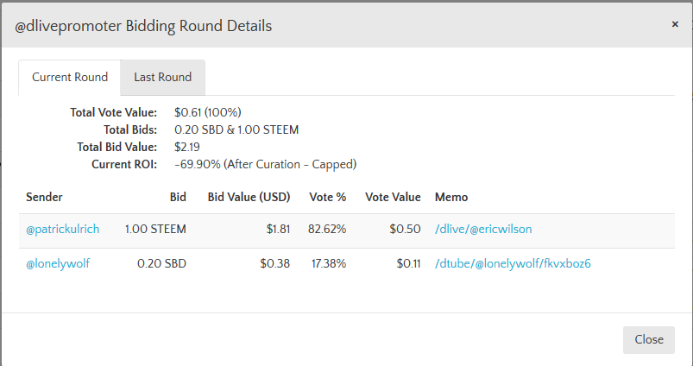Select the 82.62% vote percentage cell

[327, 229]
